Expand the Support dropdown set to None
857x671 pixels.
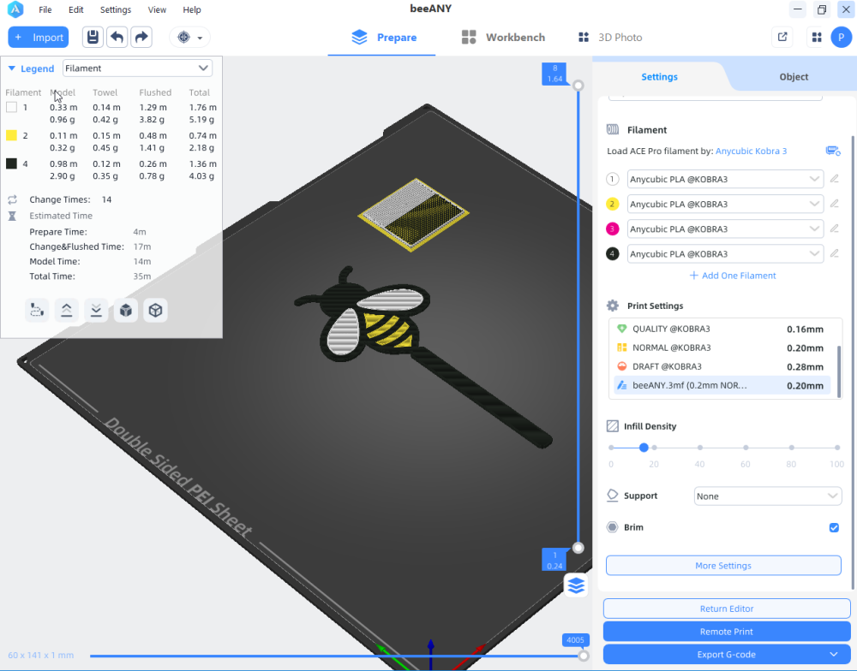coord(767,496)
